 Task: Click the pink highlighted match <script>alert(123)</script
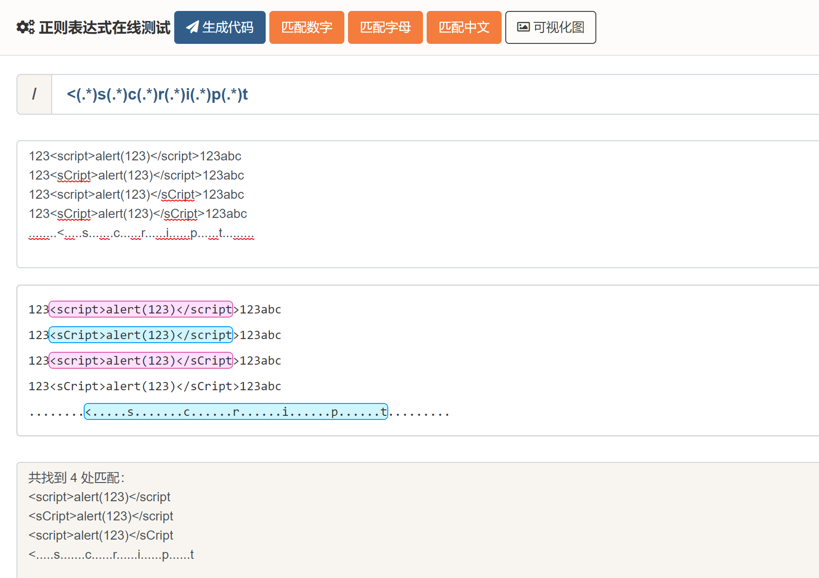[x=141, y=309]
